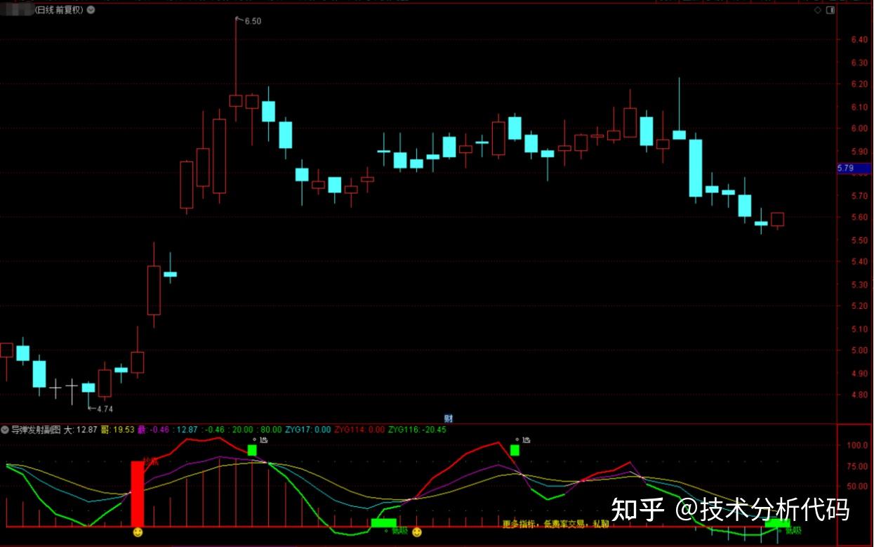
Task: Click the ZYG17: 0.00 readout
Action: pyautogui.click(x=308, y=429)
